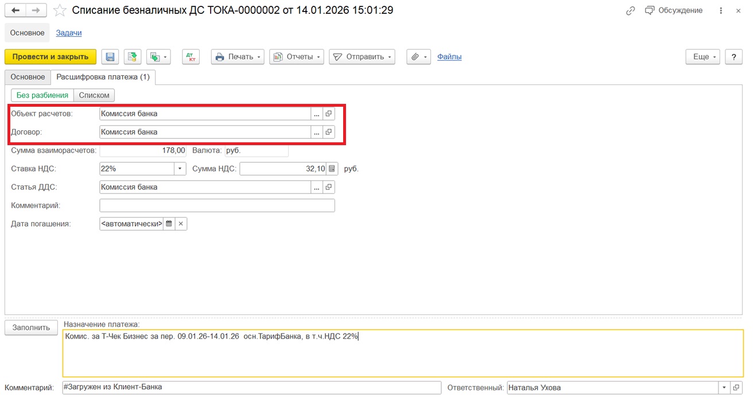Open create-based-on dropdown icon
Viewport: 754px width, 404px height.
click(158, 57)
